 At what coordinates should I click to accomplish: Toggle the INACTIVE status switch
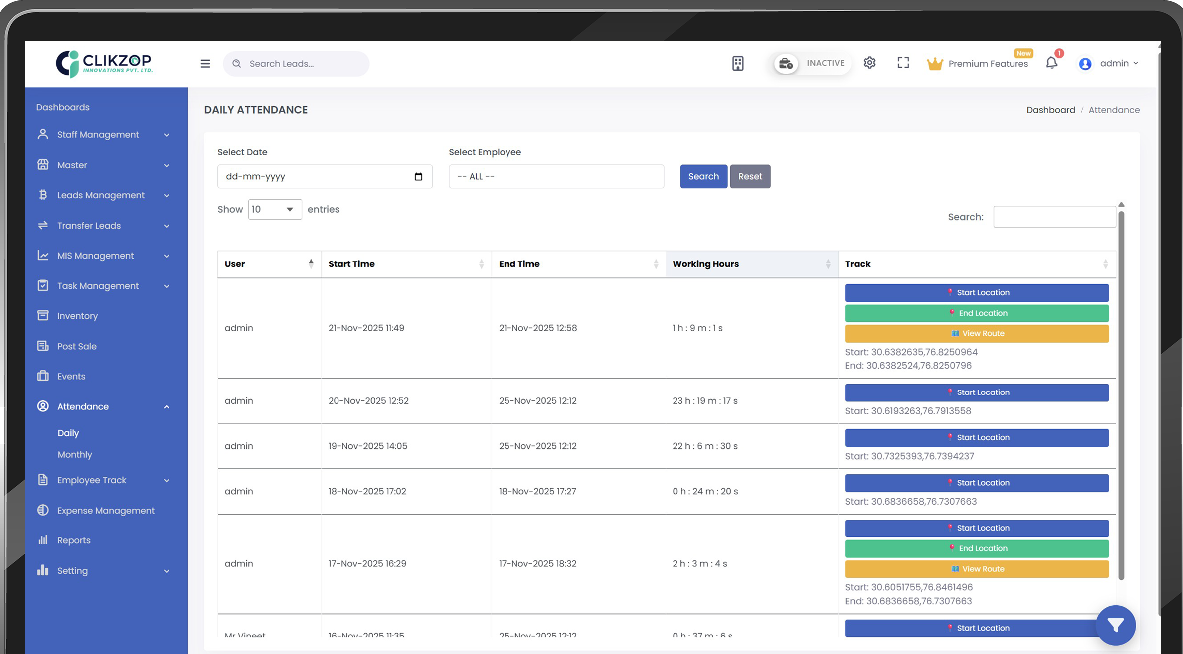[786, 63]
